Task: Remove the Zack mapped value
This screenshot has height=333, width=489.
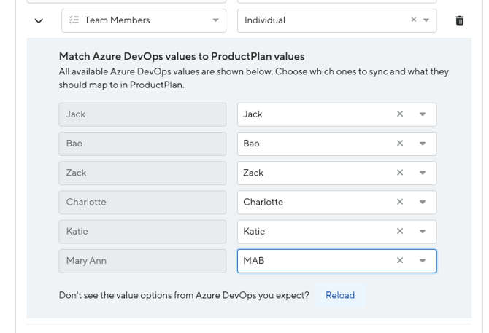Action: point(399,173)
